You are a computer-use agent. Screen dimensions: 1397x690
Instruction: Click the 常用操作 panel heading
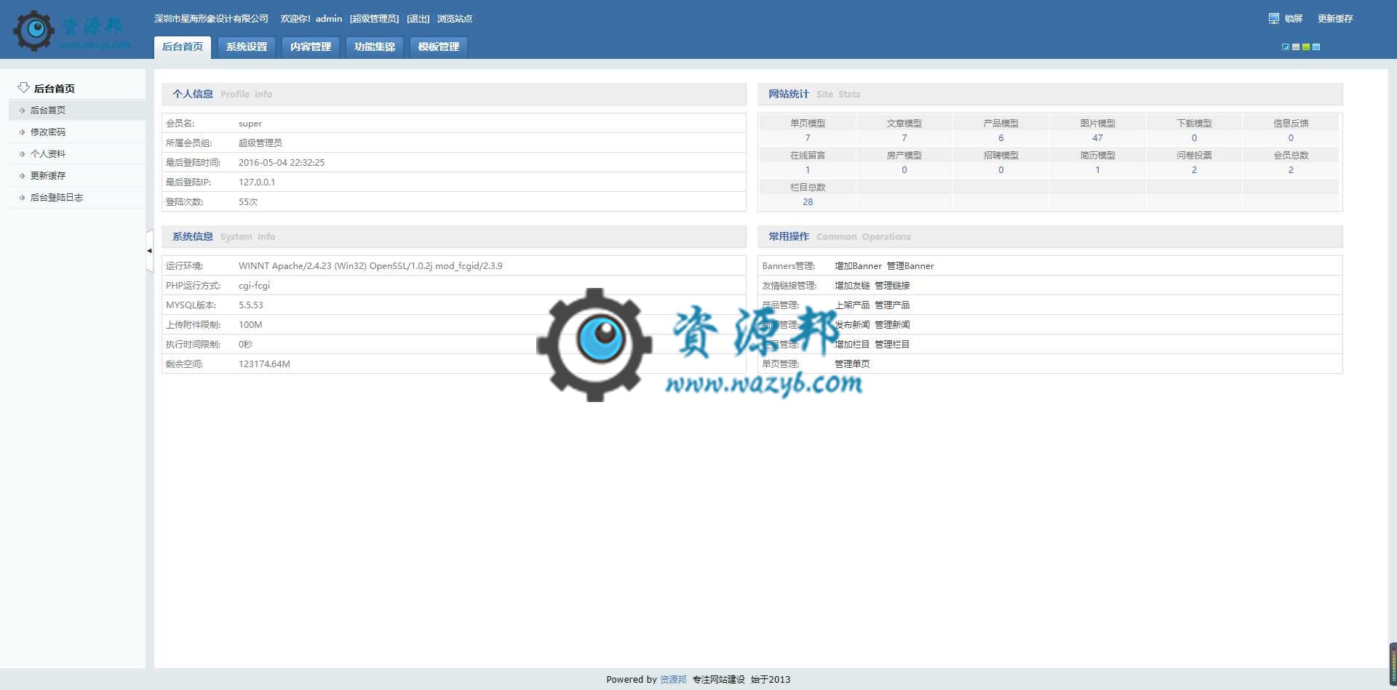coord(789,237)
